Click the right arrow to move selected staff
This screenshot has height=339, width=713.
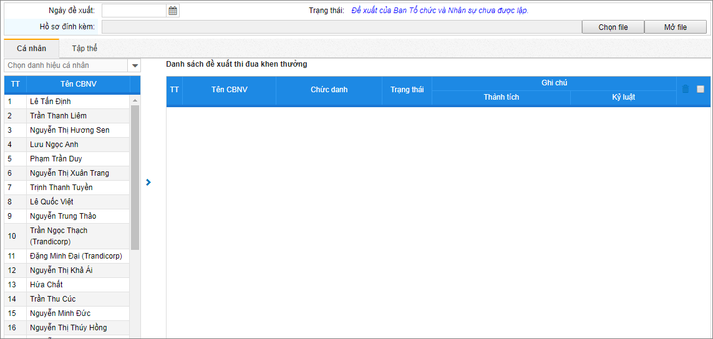tap(148, 182)
